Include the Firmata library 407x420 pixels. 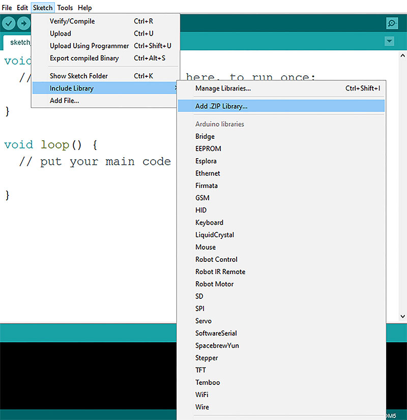[281, 186]
